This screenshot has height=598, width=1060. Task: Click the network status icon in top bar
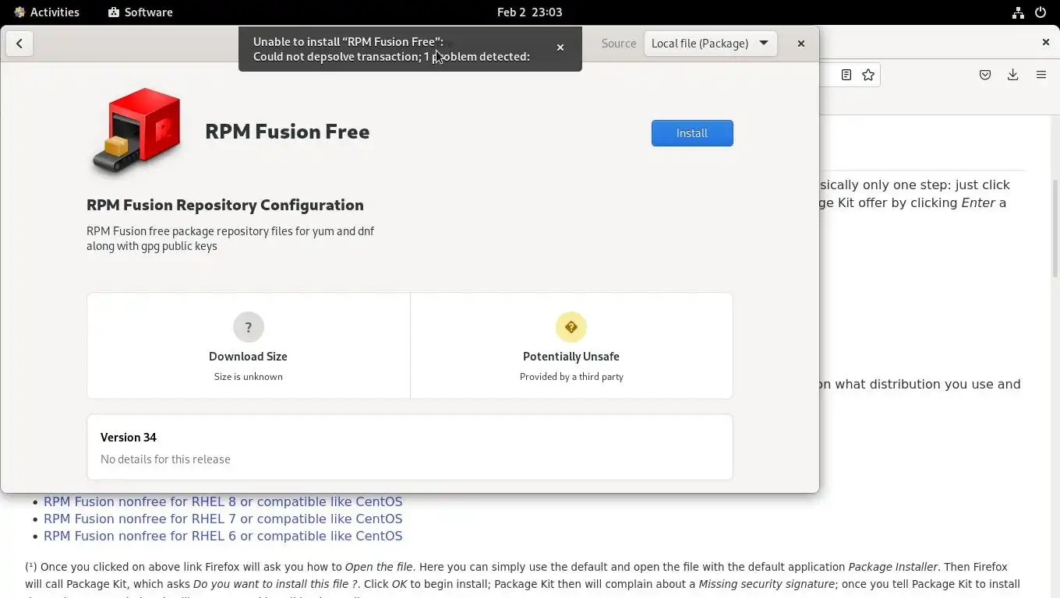coord(1018,12)
